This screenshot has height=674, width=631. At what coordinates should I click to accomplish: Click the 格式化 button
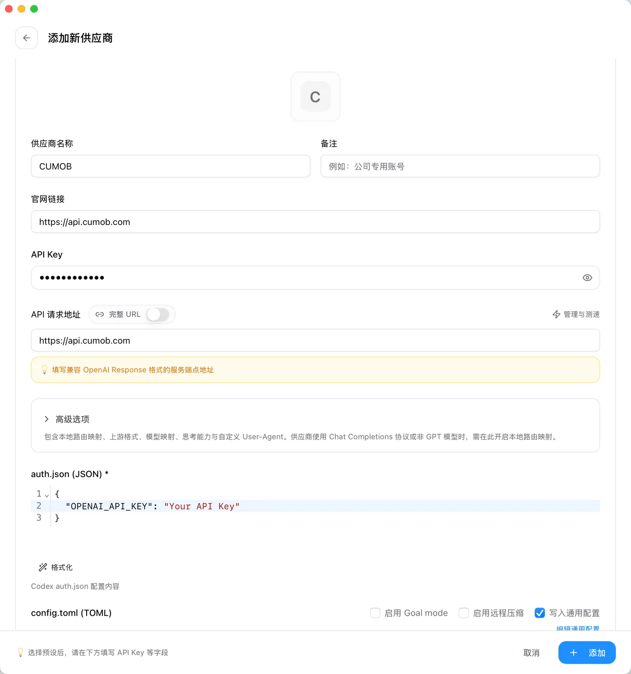click(x=56, y=567)
